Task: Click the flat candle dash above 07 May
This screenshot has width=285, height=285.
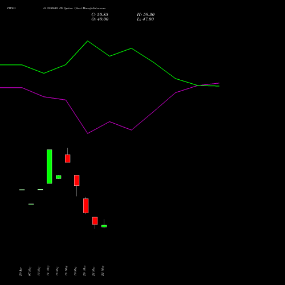Action: (31, 204)
